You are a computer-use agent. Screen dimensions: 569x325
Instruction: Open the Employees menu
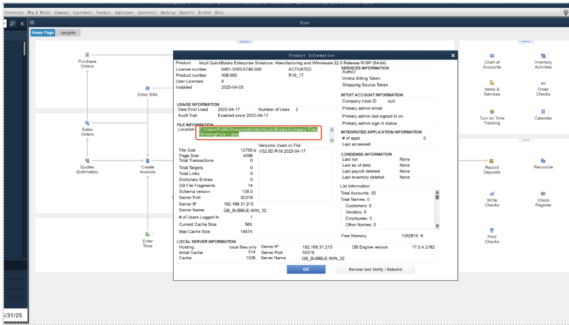click(x=124, y=12)
